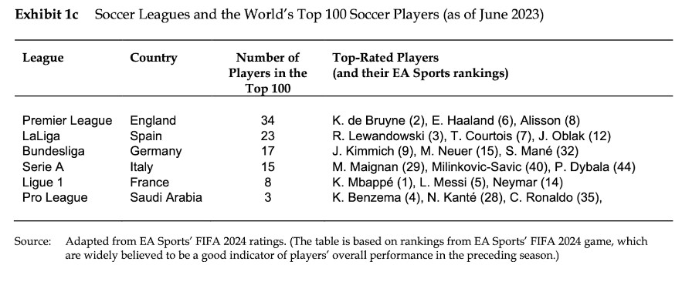Click the value 23 for LaLiga
682x285 pixels.
pos(267,136)
